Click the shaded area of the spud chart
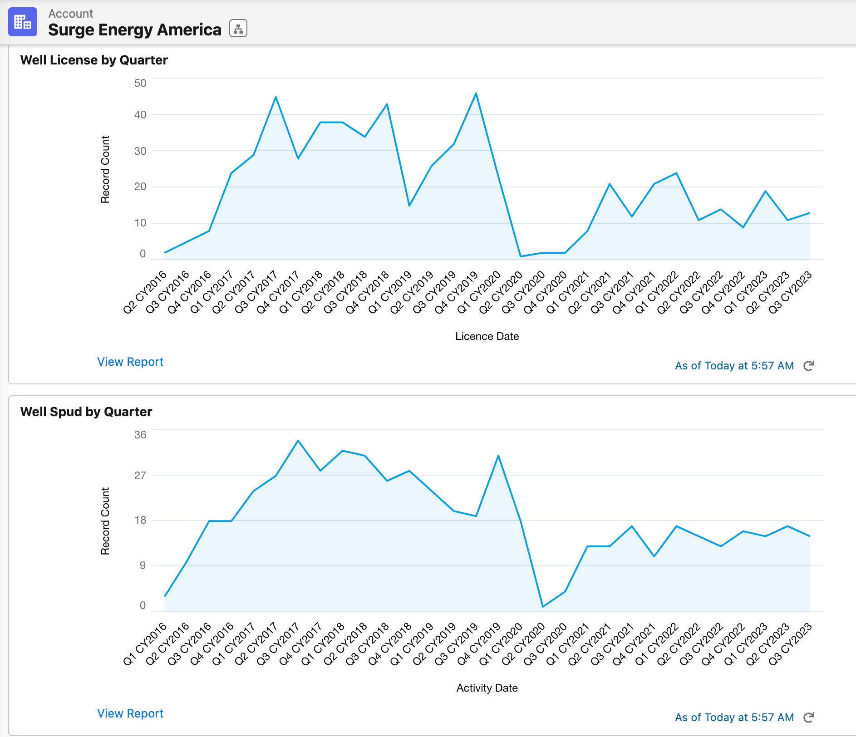Screen dimensions: 856x737 click(408, 567)
